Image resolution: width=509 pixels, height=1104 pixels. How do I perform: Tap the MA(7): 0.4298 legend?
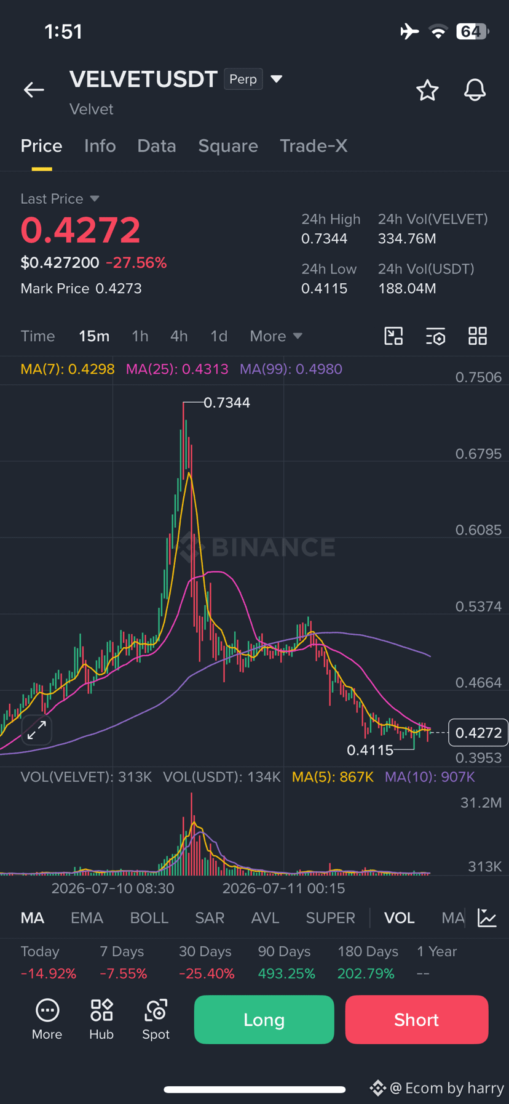[68, 369]
